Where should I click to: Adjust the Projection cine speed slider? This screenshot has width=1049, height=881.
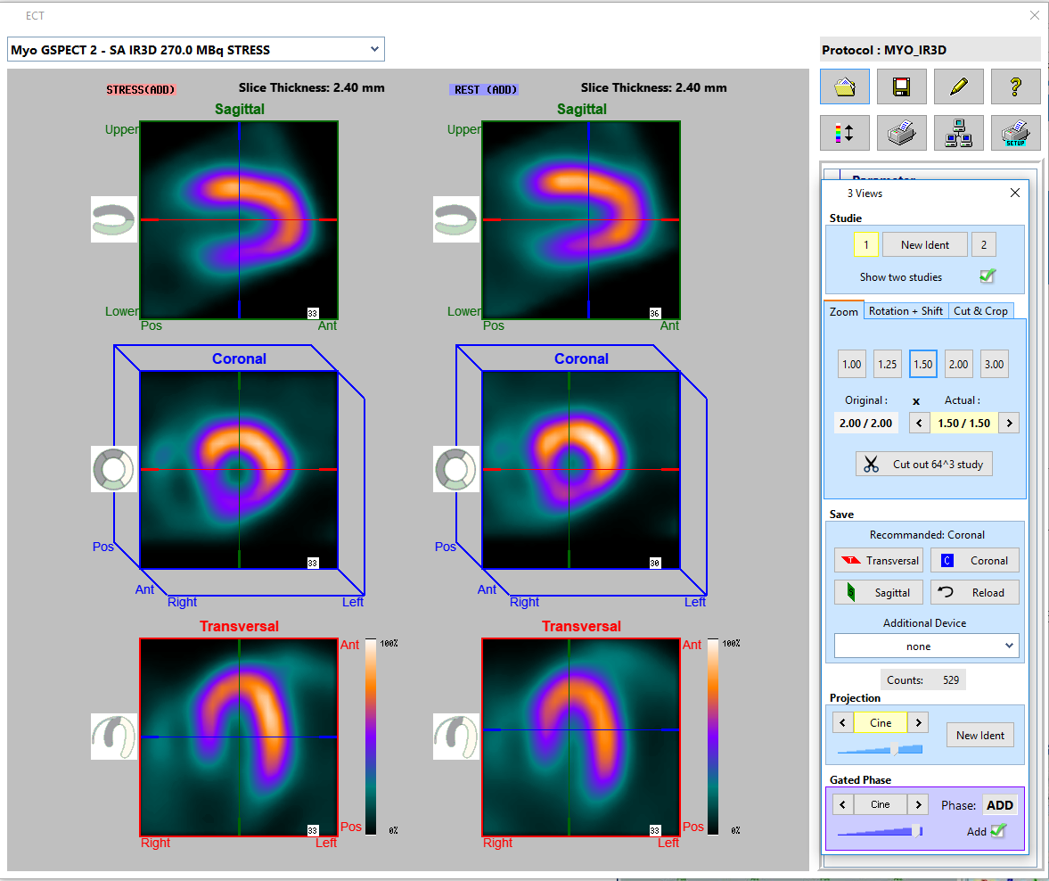pyautogui.click(x=894, y=749)
